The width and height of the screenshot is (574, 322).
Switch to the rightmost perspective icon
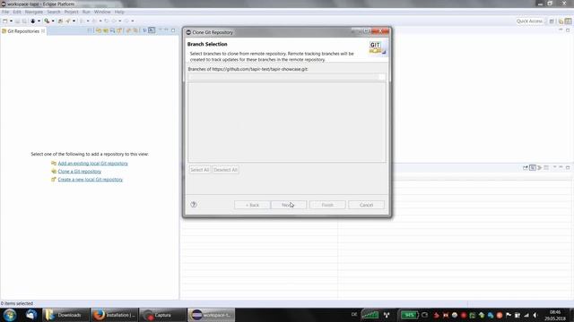click(568, 21)
